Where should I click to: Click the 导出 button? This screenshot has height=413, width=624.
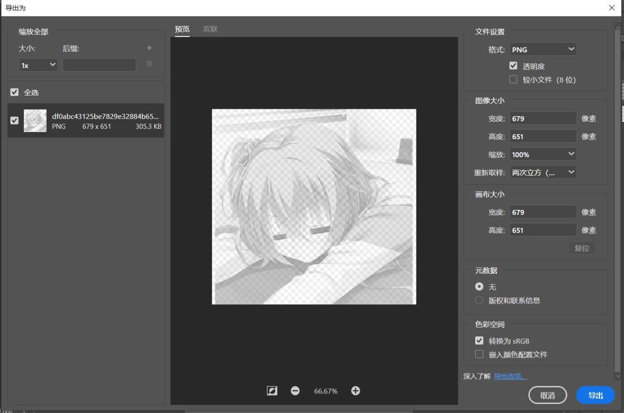[x=595, y=395]
